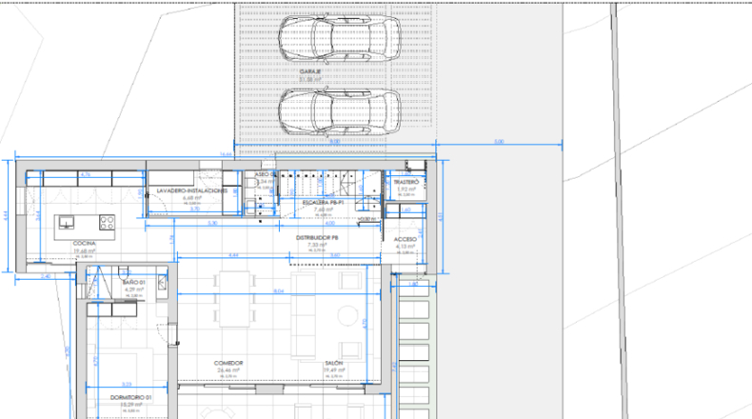Select the ESCALERA PB-P1 label
752x419 pixels.
(x=324, y=203)
